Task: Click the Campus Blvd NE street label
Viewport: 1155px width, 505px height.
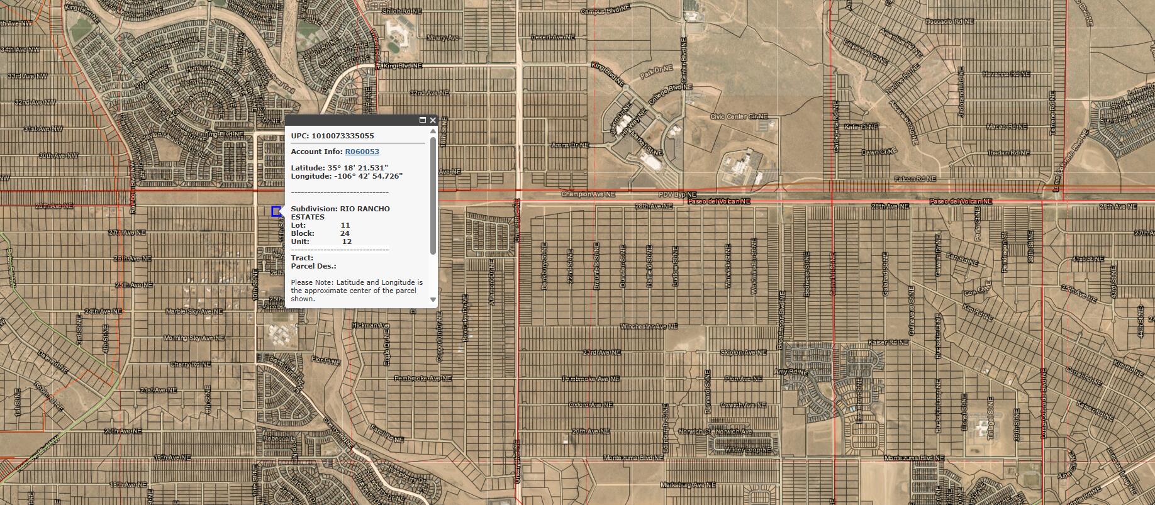Action: click(605, 11)
